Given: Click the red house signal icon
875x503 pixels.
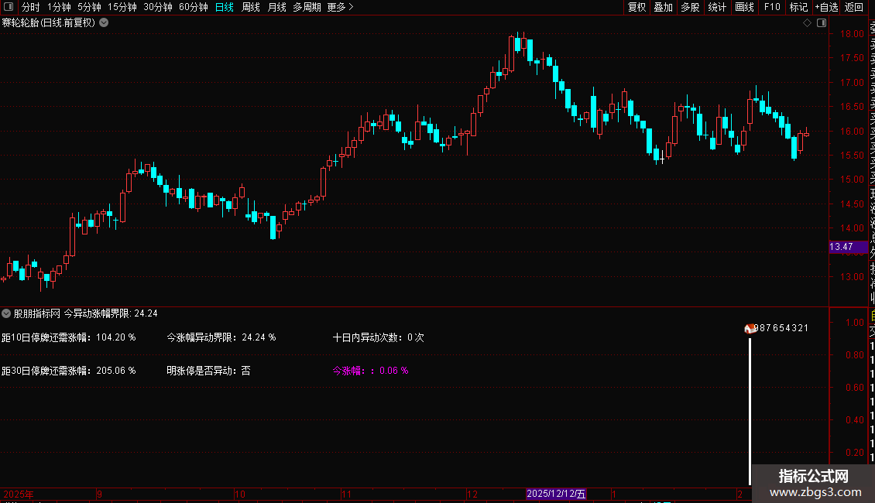Looking at the screenshot, I should 750,328.
